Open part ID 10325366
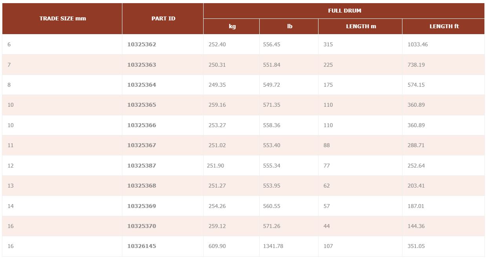Screen dimensions: 486x259 [142, 125]
